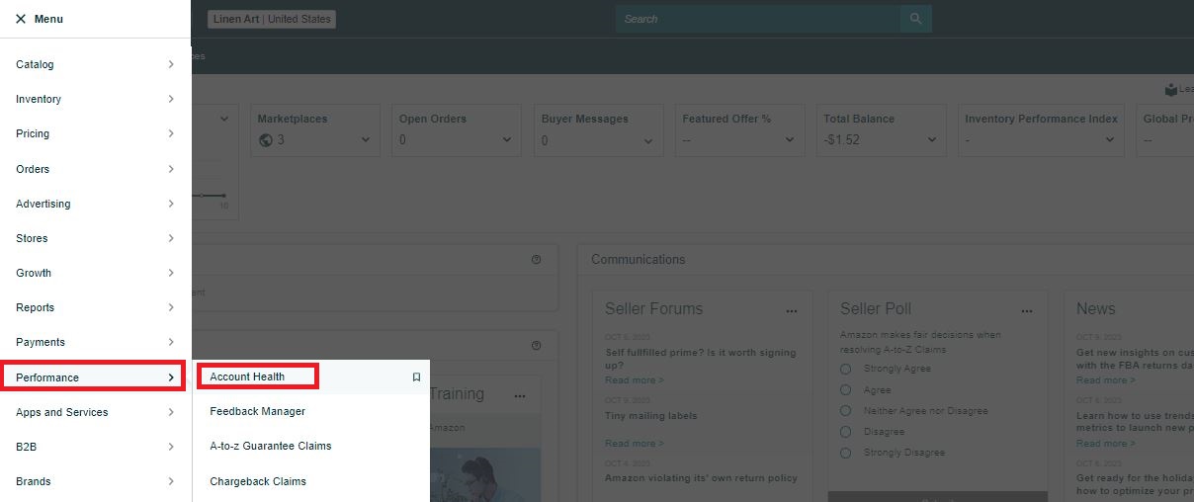1194x502 pixels.
Task: Expand the Total Balance card dropdown
Action: click(931, 140)
